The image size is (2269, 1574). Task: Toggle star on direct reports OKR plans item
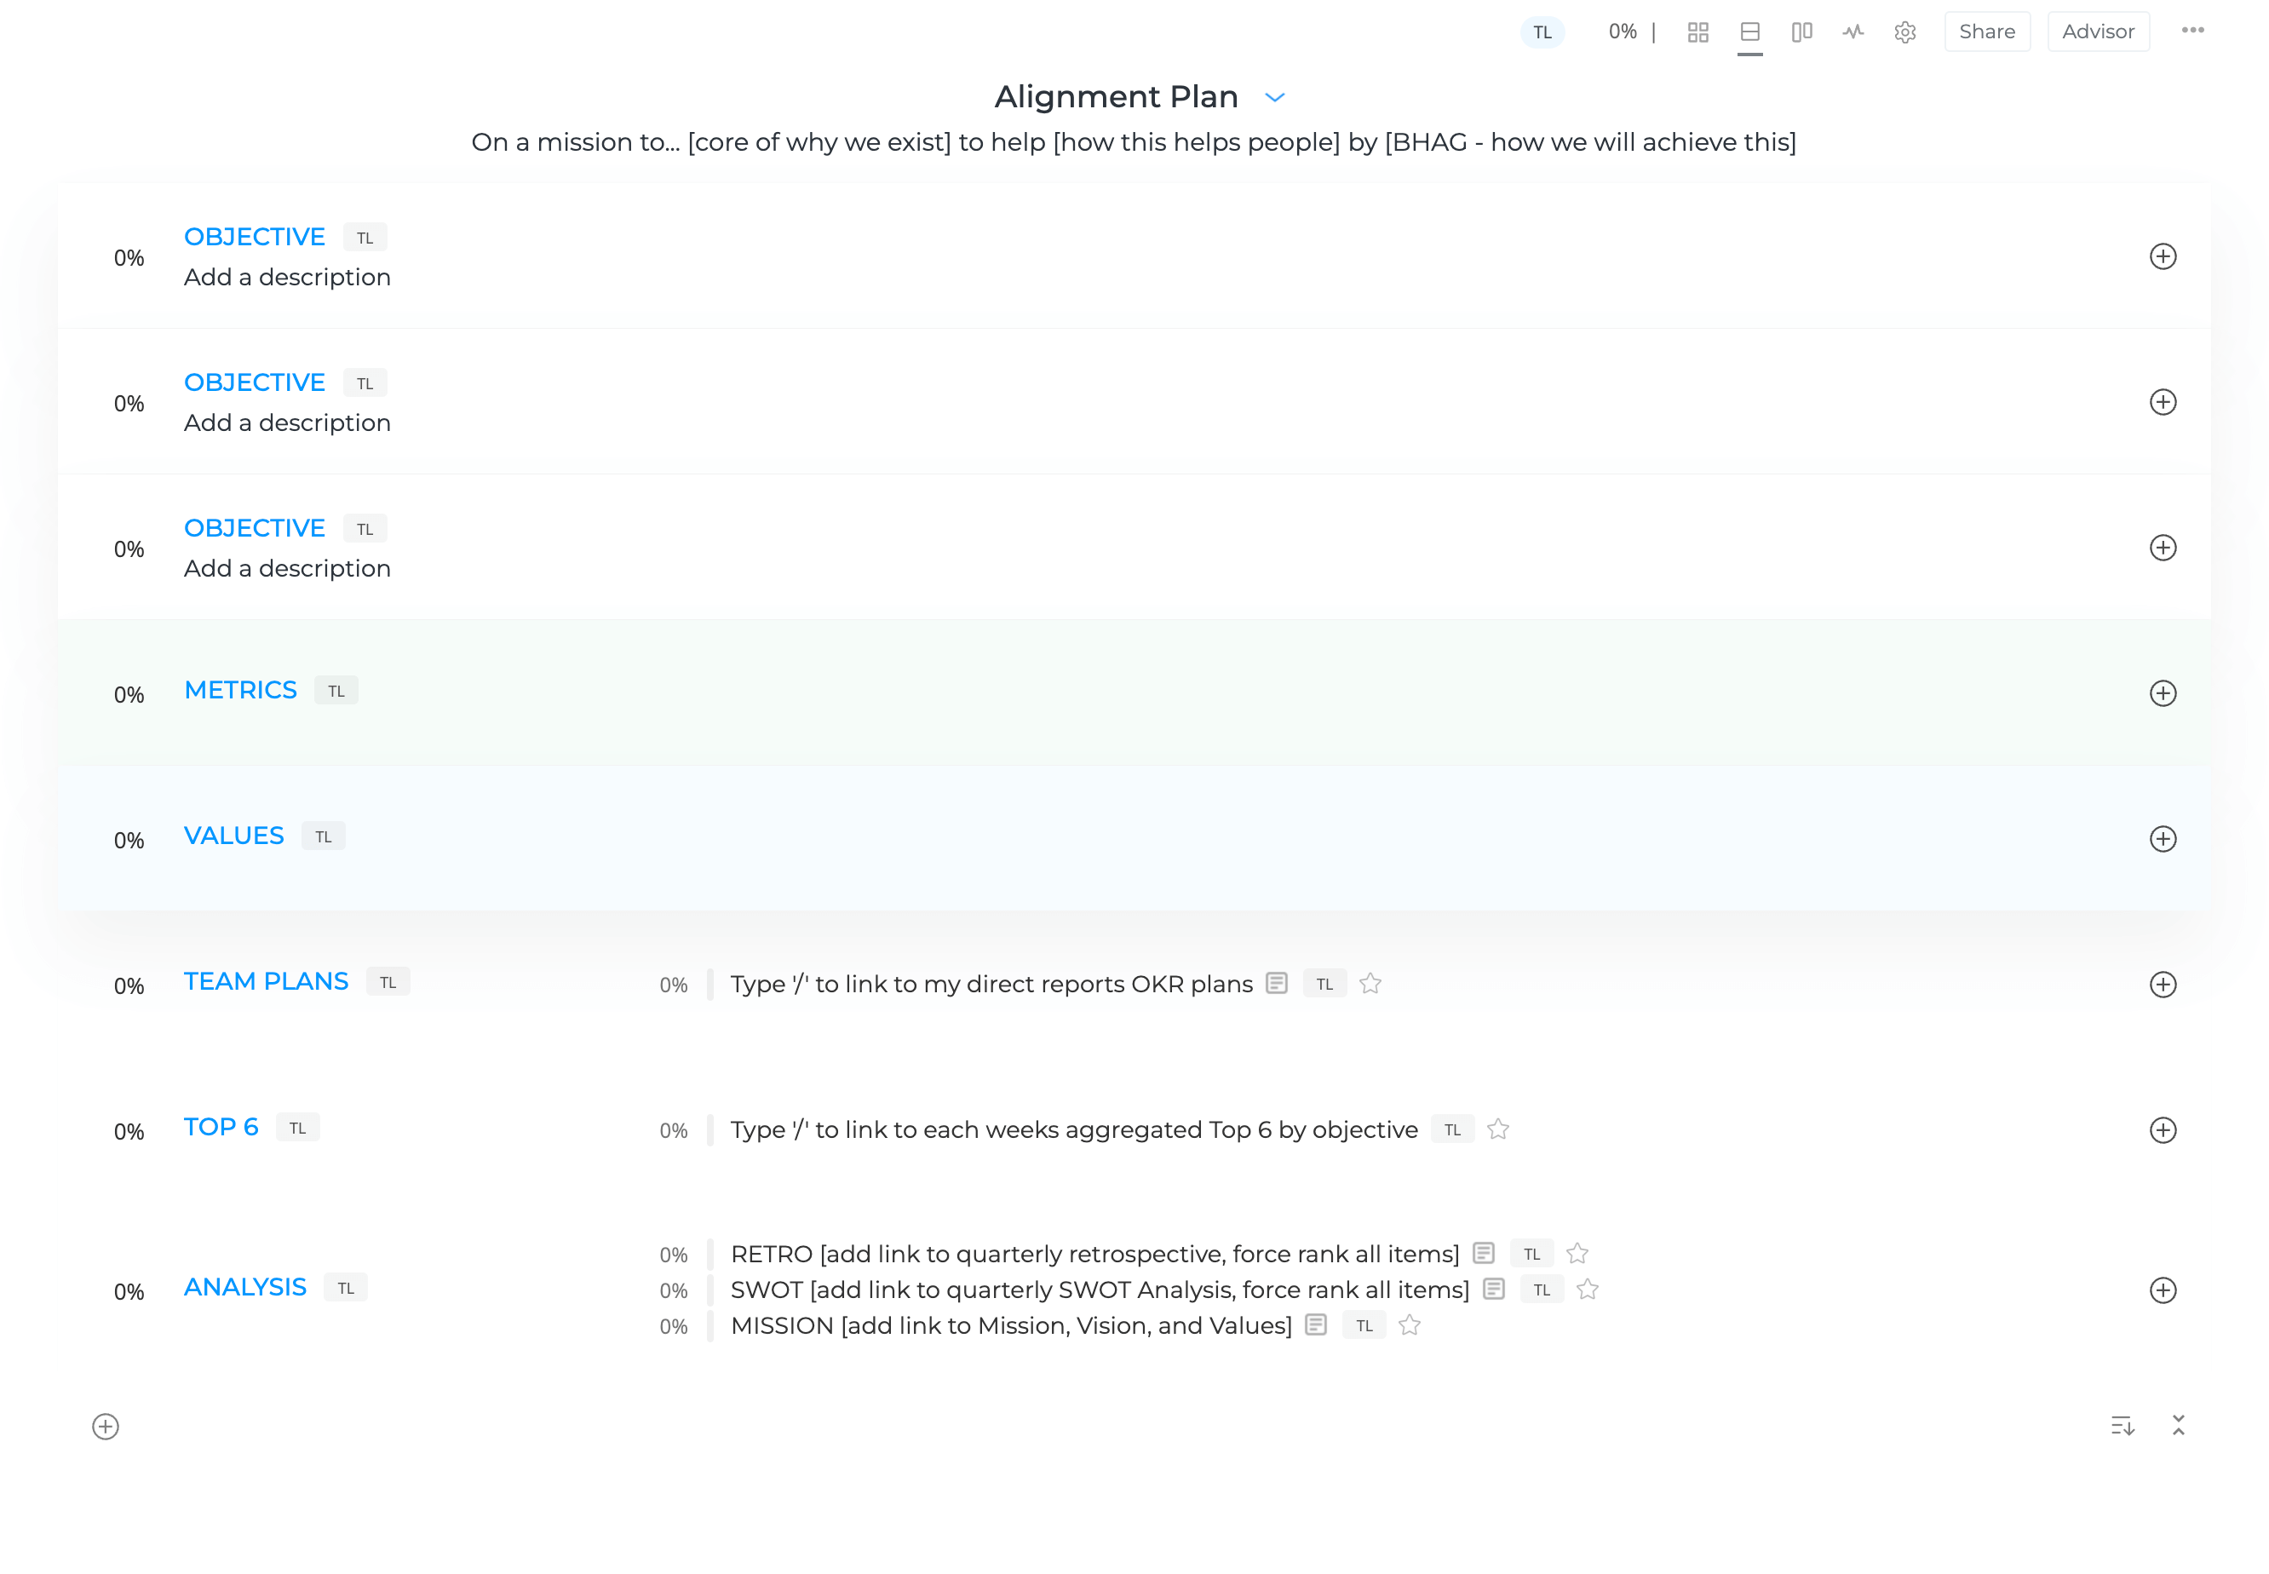tap(1370, 985)
